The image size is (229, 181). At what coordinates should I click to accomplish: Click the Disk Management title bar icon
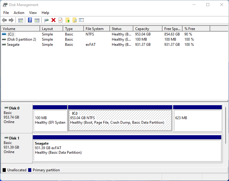[x=5, y=5]
